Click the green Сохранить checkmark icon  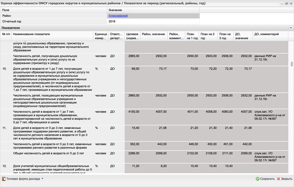point(257,179)
